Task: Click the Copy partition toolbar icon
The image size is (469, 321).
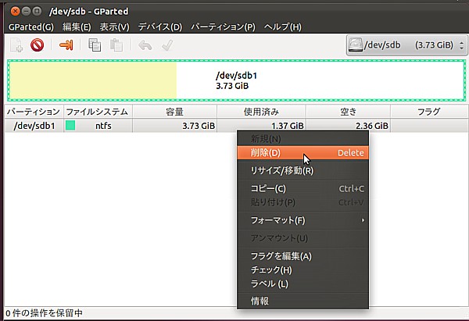Action: pos(95,45)
